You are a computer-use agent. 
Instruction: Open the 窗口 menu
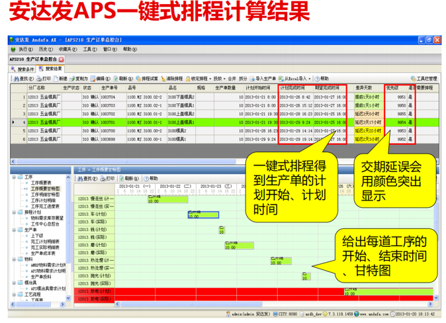(x=110, y=49)
